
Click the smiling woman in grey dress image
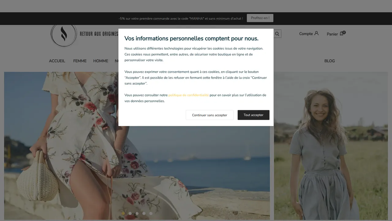(331, 146)
